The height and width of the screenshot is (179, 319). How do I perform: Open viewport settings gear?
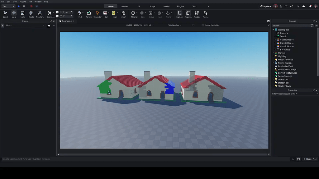[269, 21]
